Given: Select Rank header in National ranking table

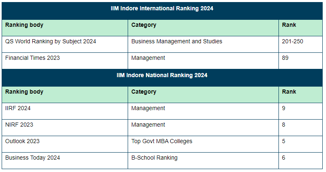Looking at the screenshot, I should coord(289,92).
